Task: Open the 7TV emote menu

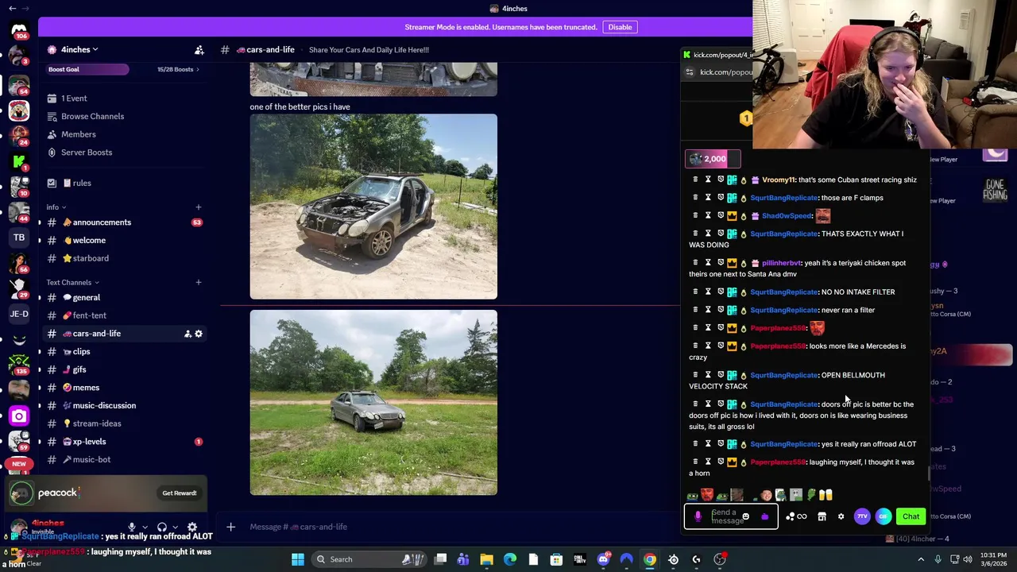Action: 862,516
